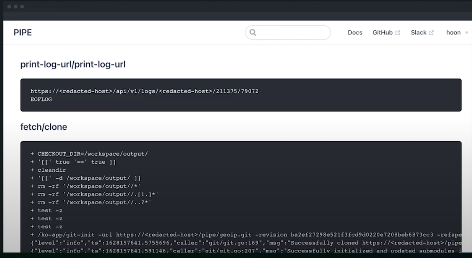
Task: Click the external-link icon beside Slack
Action: click(431, 33)
